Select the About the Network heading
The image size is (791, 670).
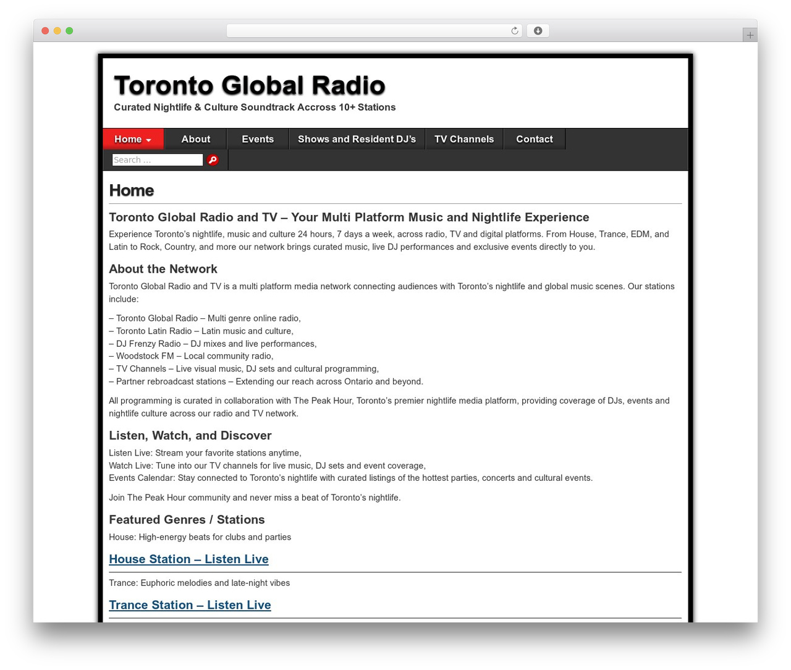pos(163,269)
